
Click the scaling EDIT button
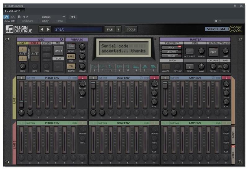tap(213, 52)
